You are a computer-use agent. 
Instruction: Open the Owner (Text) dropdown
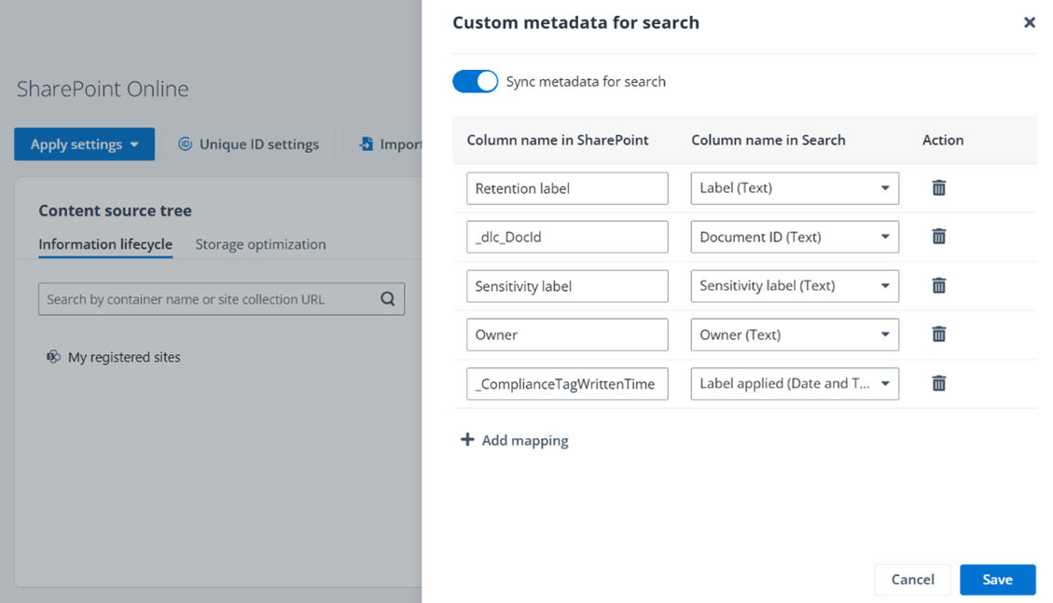(x=794, y=335)
